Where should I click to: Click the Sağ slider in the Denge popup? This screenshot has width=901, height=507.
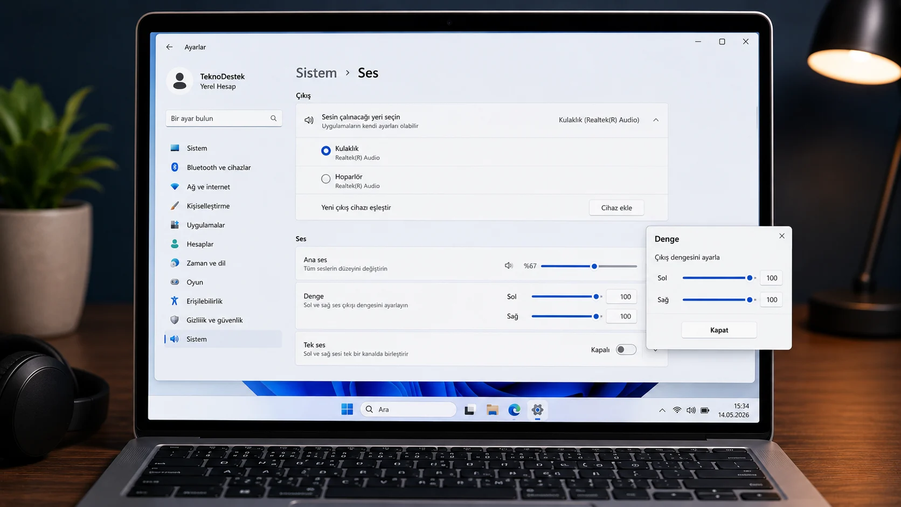[x=719, y=300]
